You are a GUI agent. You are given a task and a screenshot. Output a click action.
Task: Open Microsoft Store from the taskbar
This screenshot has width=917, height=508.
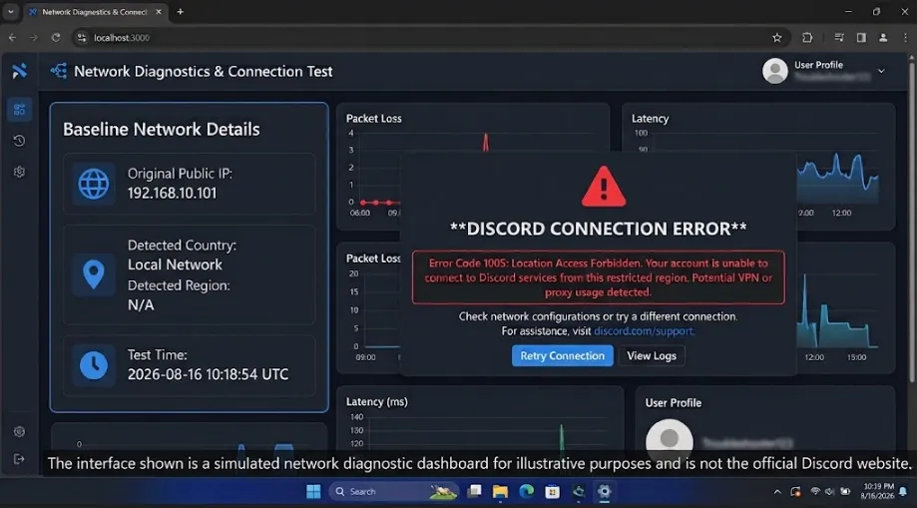pos(552,492)
